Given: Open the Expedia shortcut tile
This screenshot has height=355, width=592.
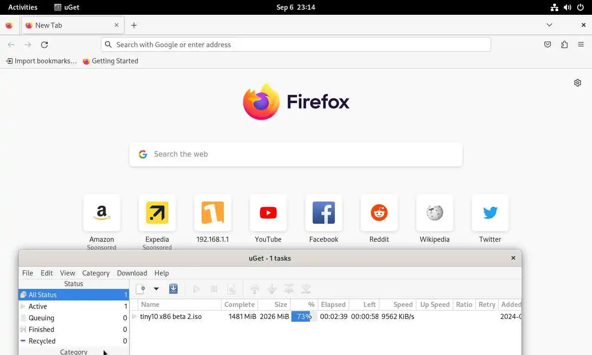Looking at the screenshot, I should tap(157, 213).
